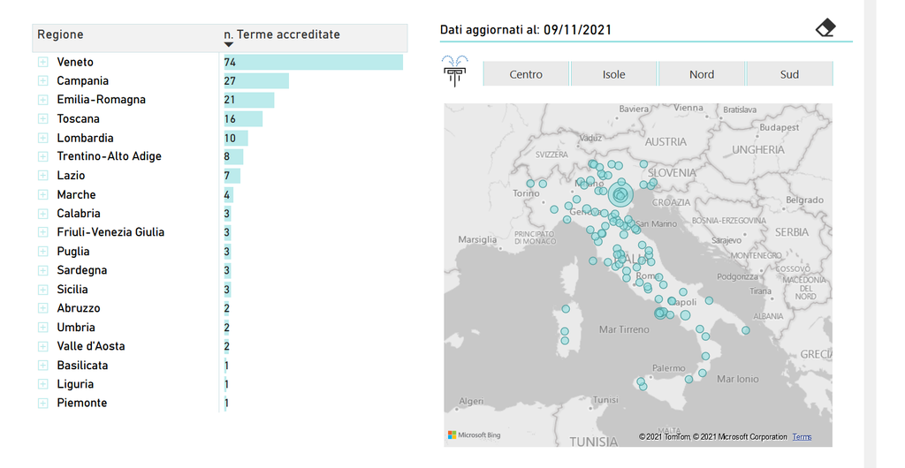Sort by n. Terme accreditate header
The width and height of the screenshot is (905, 468).
282,34
